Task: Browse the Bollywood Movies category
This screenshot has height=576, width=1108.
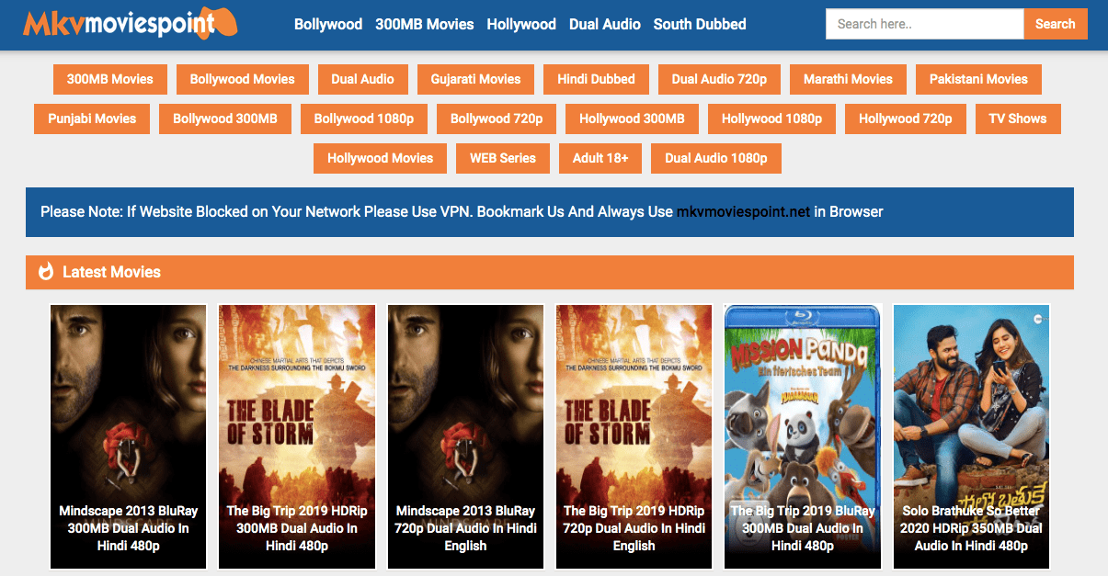Action: tap(243, 79)
